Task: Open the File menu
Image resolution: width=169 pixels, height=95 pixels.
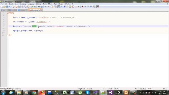Action: pos(2,4)
